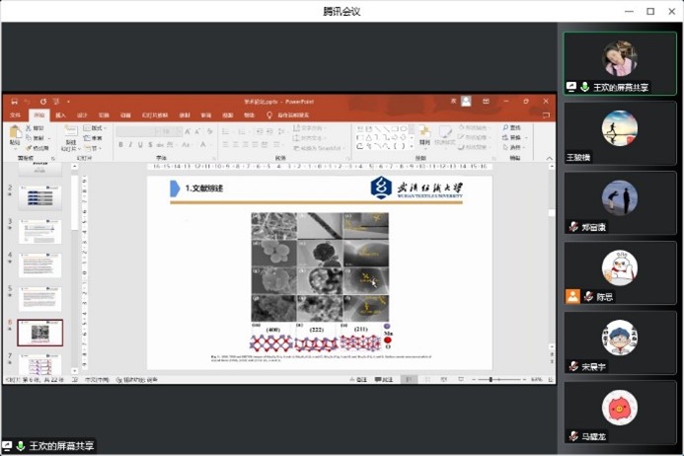This screenshot has width=684, height=456.
Task: Click the zoom slider in PowerPoint status bar
Action: 491,379
